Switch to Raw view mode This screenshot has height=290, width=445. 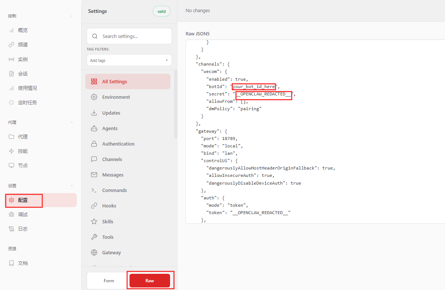pos(150,281)
